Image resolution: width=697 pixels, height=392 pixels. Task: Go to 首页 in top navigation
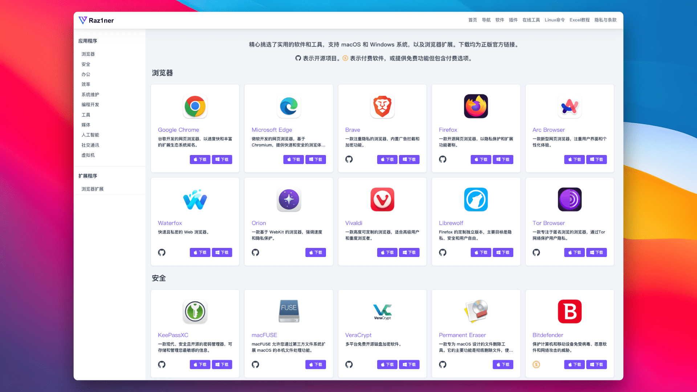[473, 20]
